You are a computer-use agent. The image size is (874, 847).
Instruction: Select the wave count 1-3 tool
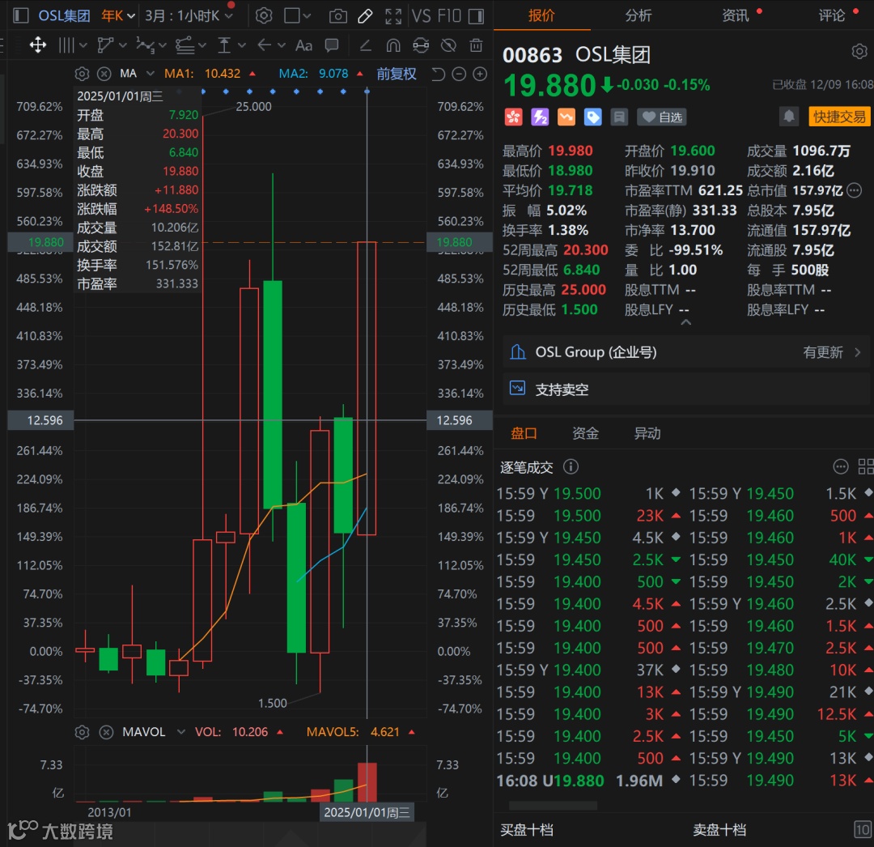click(145, 45)
